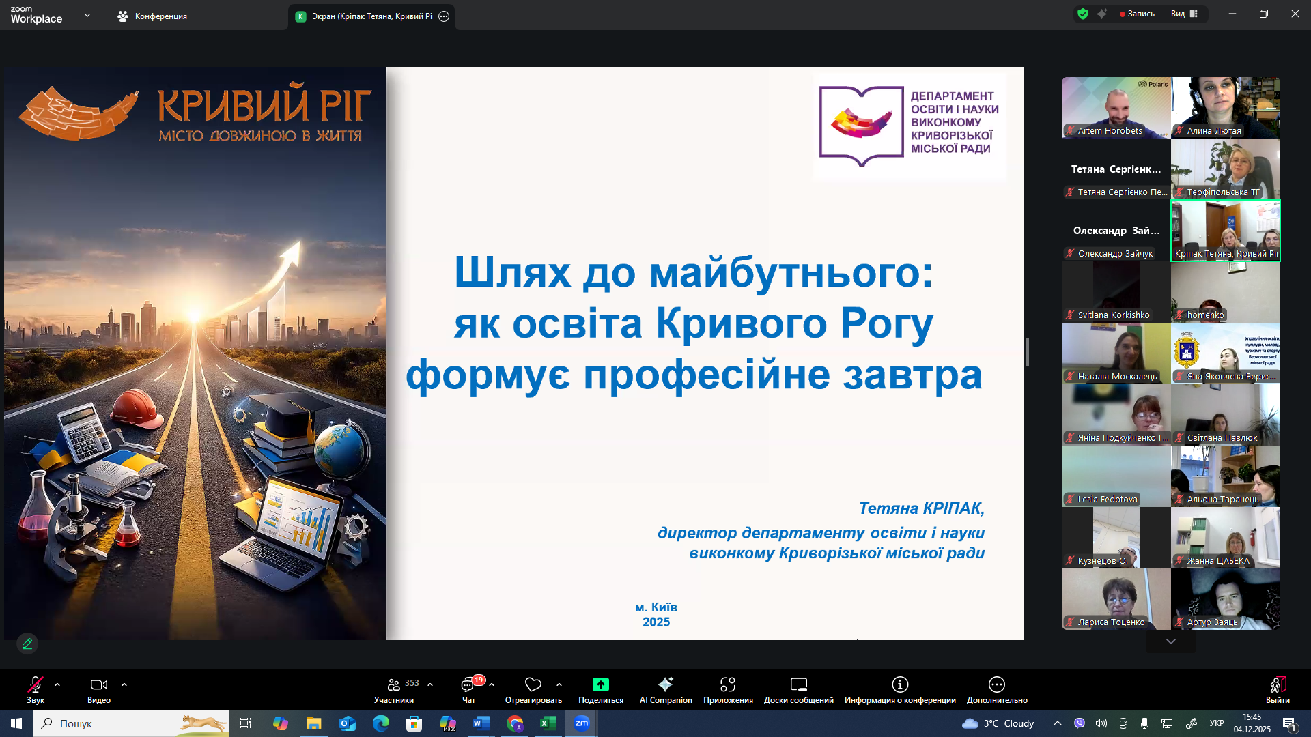Expand audio options arrow beside Звук

[x=57, y=684]
